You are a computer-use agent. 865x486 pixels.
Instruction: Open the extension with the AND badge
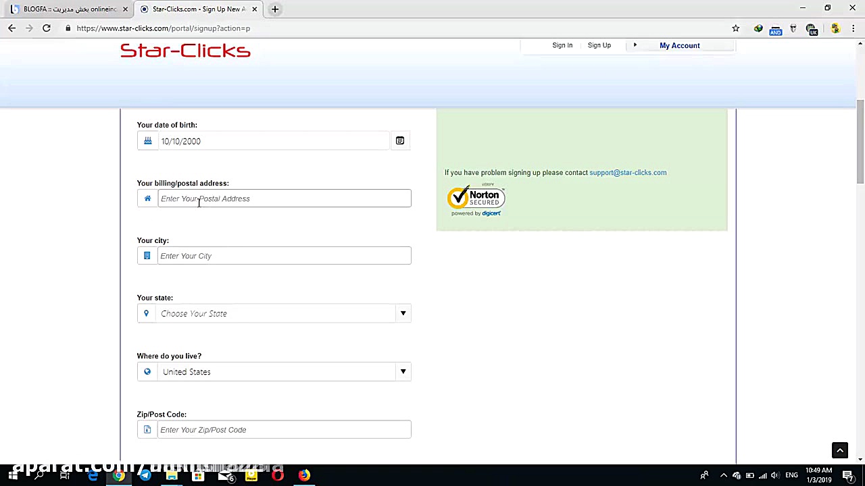775,29
